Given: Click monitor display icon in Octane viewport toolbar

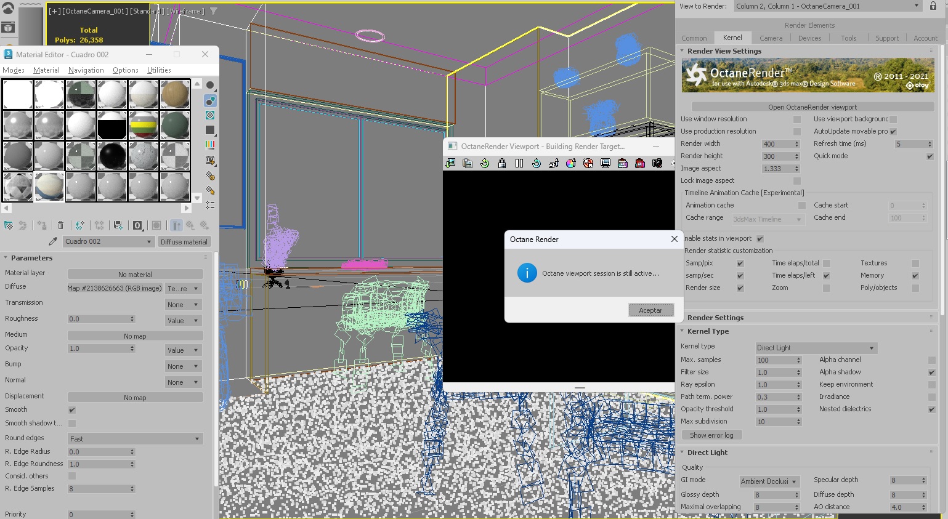Looking at the screenshot, I should point(606,163).
